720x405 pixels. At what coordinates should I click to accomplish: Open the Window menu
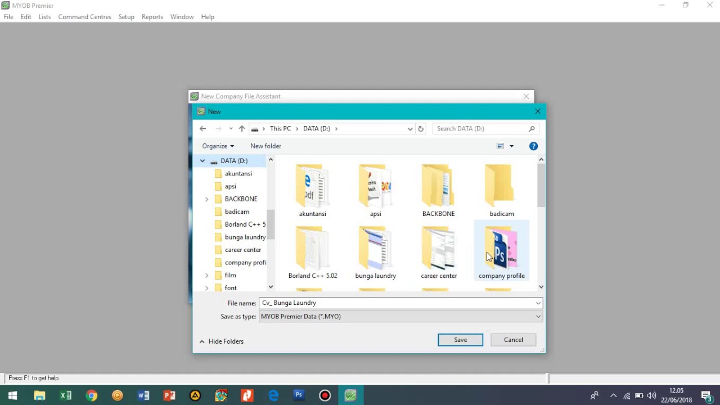coord(182,17)
